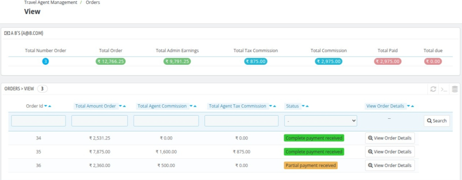This screenshot has width=462, height=180.
Task: Click Complete payment received status for order 35
Action: pyautogui.click(x=314, y=152)
